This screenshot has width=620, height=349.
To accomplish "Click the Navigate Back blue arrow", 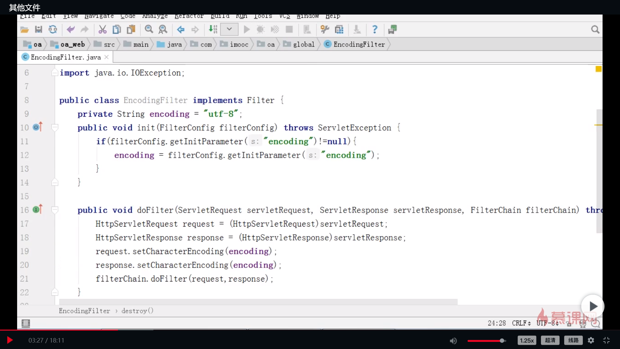I will [181, 30].
